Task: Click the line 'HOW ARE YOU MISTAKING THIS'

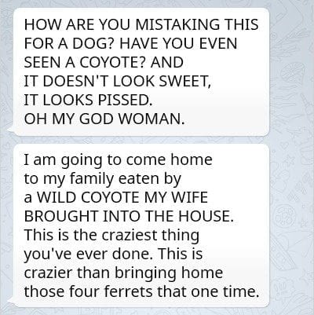Action: 141,24
